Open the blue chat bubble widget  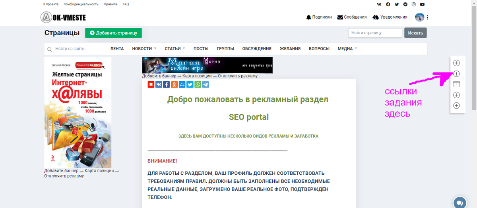(x=460, y=202)
